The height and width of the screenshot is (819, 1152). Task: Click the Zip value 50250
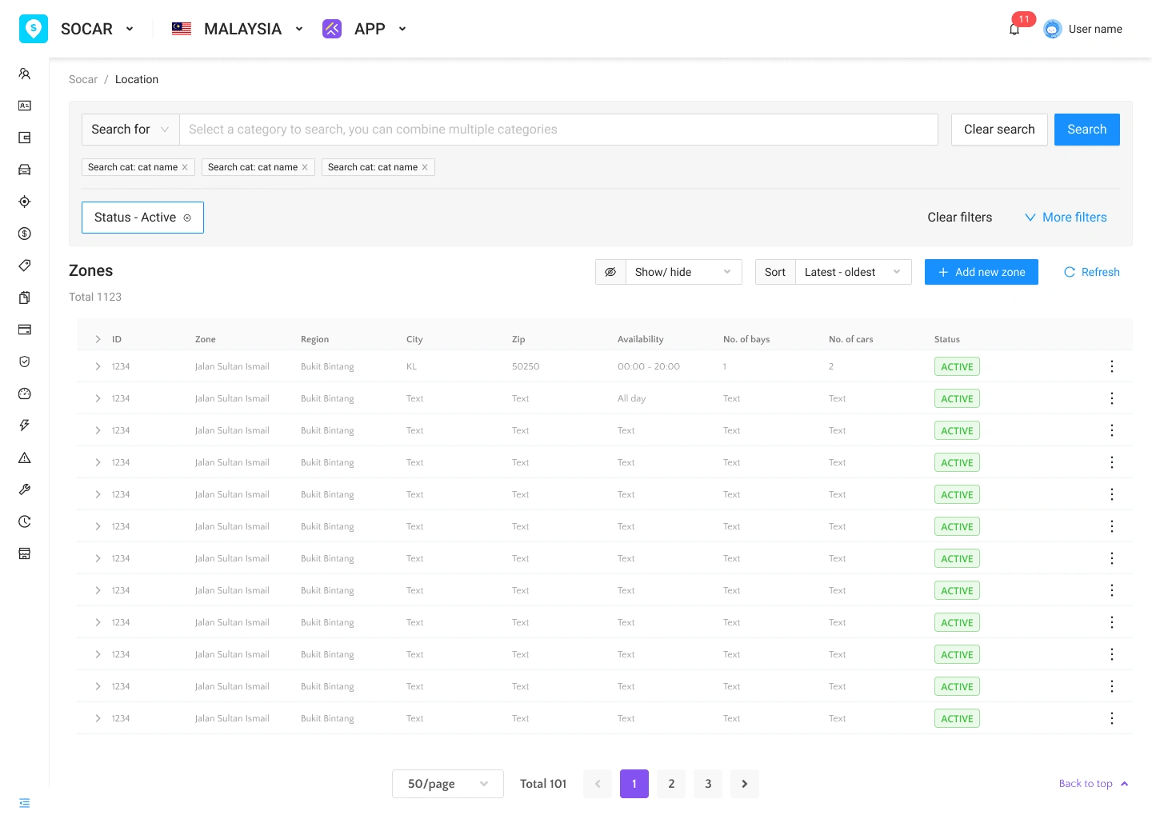526,366
